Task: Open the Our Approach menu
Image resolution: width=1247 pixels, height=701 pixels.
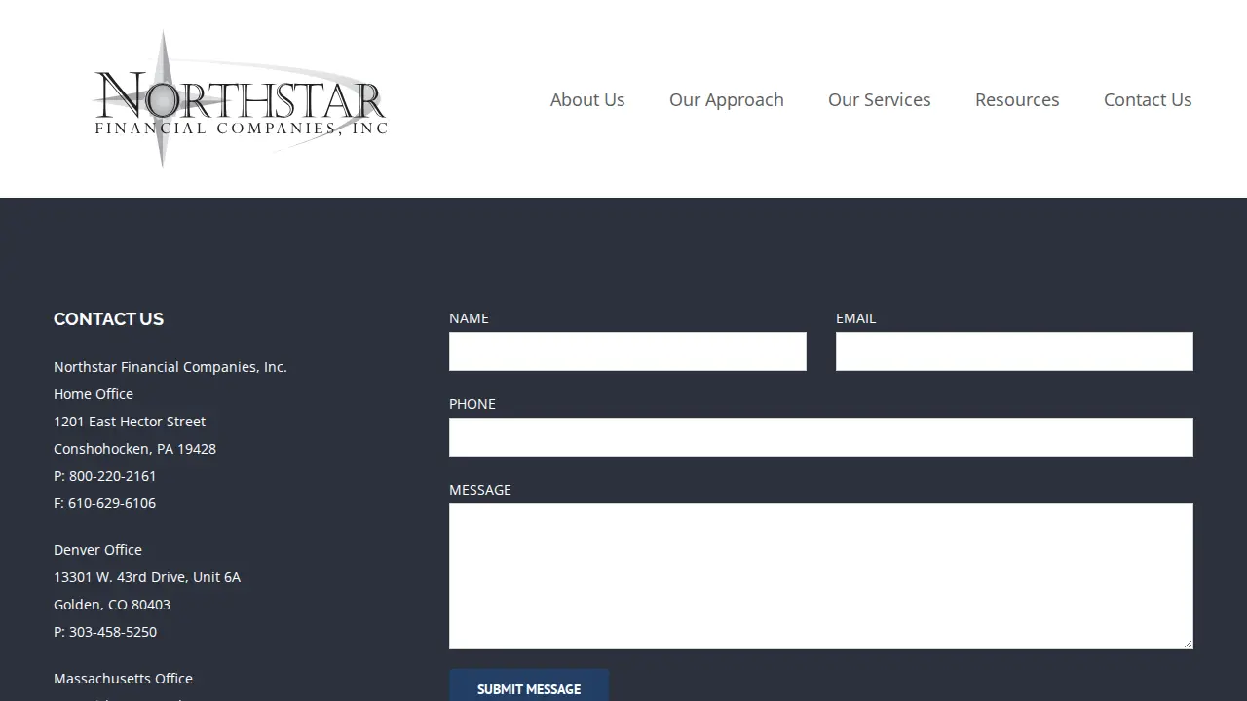Action: point(727,100)
